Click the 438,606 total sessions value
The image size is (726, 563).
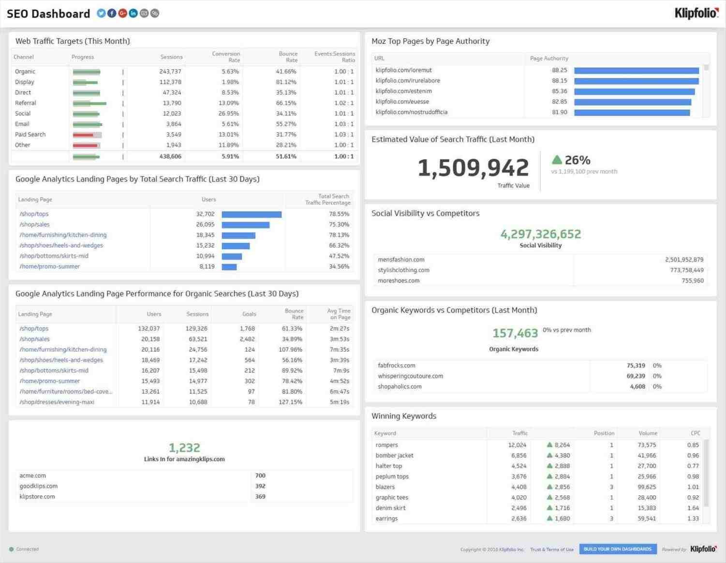point(170,157)
